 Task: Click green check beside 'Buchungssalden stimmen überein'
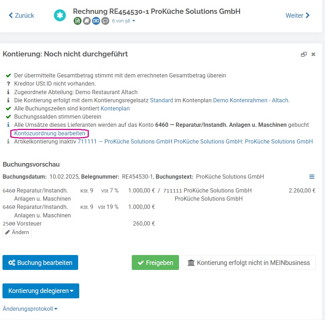coord(8,117)
